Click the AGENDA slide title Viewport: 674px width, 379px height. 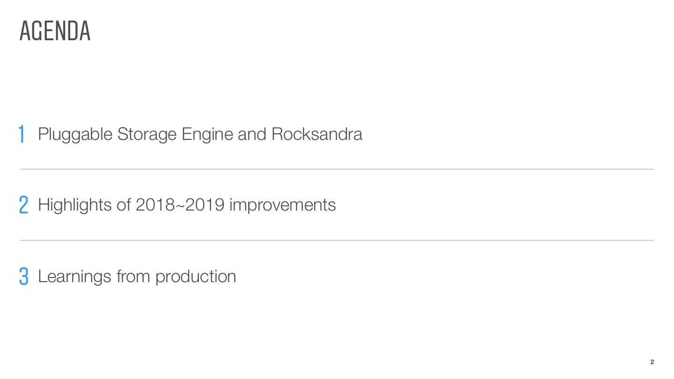[55, 31]
